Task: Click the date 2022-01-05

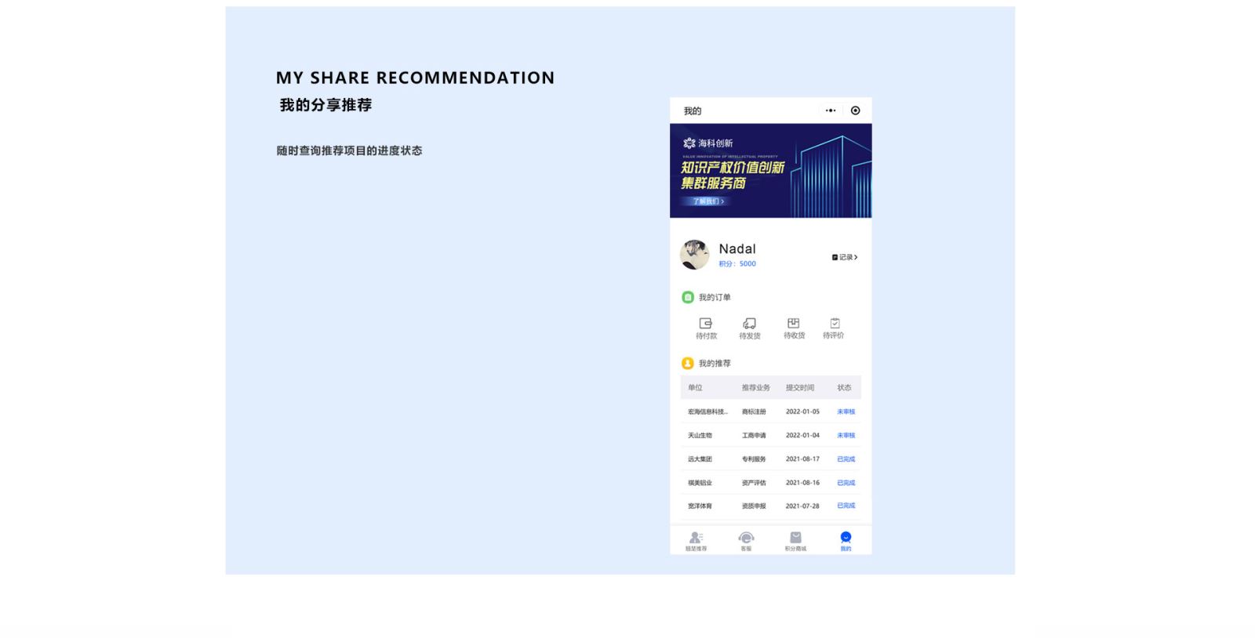Action: click(x=802, y=411)
